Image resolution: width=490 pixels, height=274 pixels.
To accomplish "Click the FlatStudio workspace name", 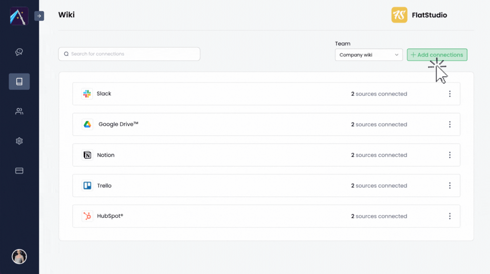I will point(429,15).
